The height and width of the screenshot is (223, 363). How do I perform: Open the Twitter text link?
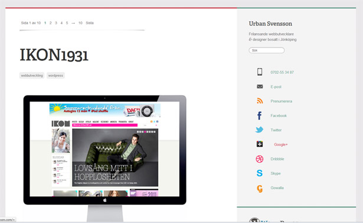pyautogui.click(x=276, y=130)
